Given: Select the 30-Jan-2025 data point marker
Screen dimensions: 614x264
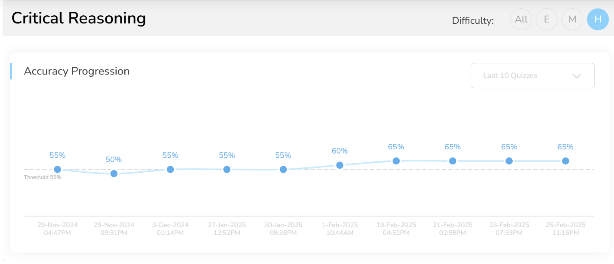Looking at the screenshot, I should click(283, 169).
